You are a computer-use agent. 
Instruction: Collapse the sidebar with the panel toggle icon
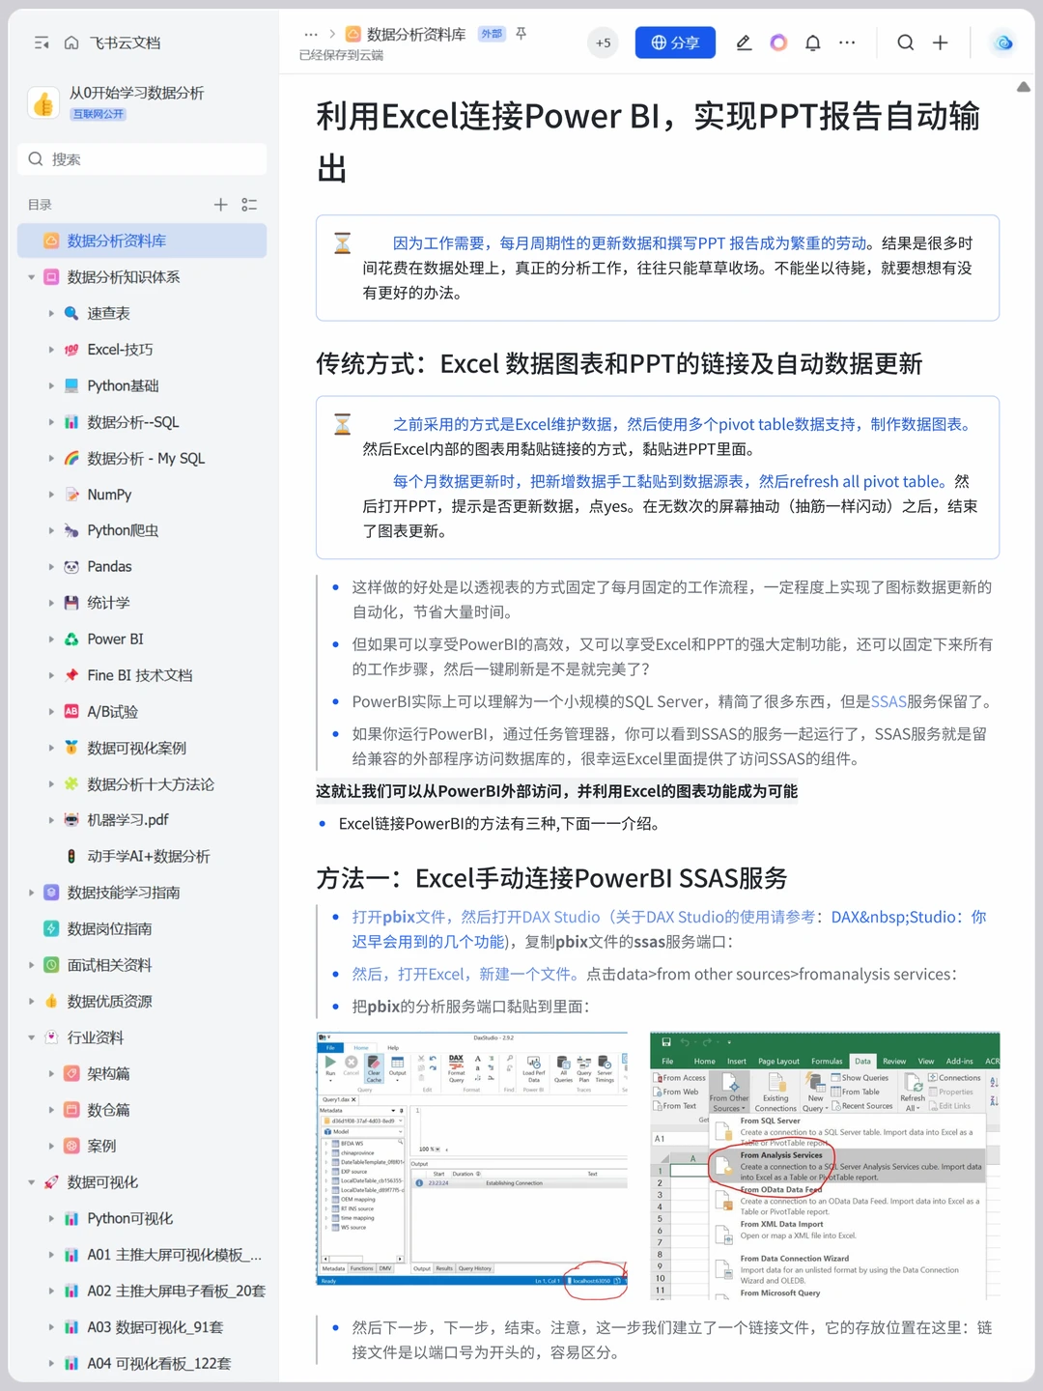pyautogui.click(x=41, y=43)
